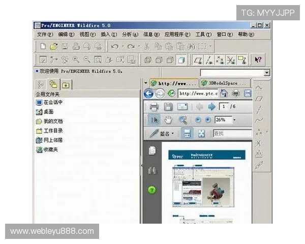The height and width of the screenshot is (244, 305).
Task: Toggle datum plane display icon
Action: [197, 60]
